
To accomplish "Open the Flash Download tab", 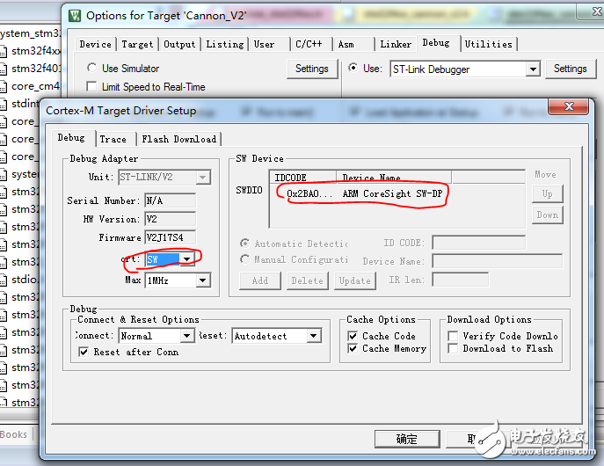I will [x=178, y=139].
